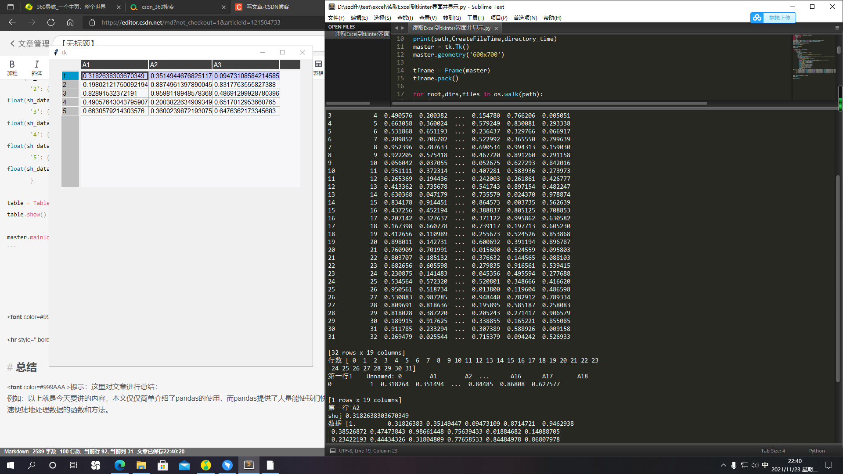The image size is (843, 474).
Task: Toggle Sublime side panel switch icon in status bar
Action: click(333, 451)
